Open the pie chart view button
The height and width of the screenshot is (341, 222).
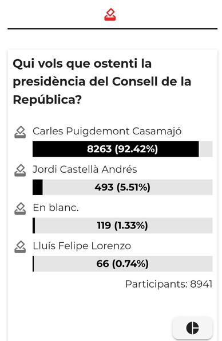[x=192, y=328]
